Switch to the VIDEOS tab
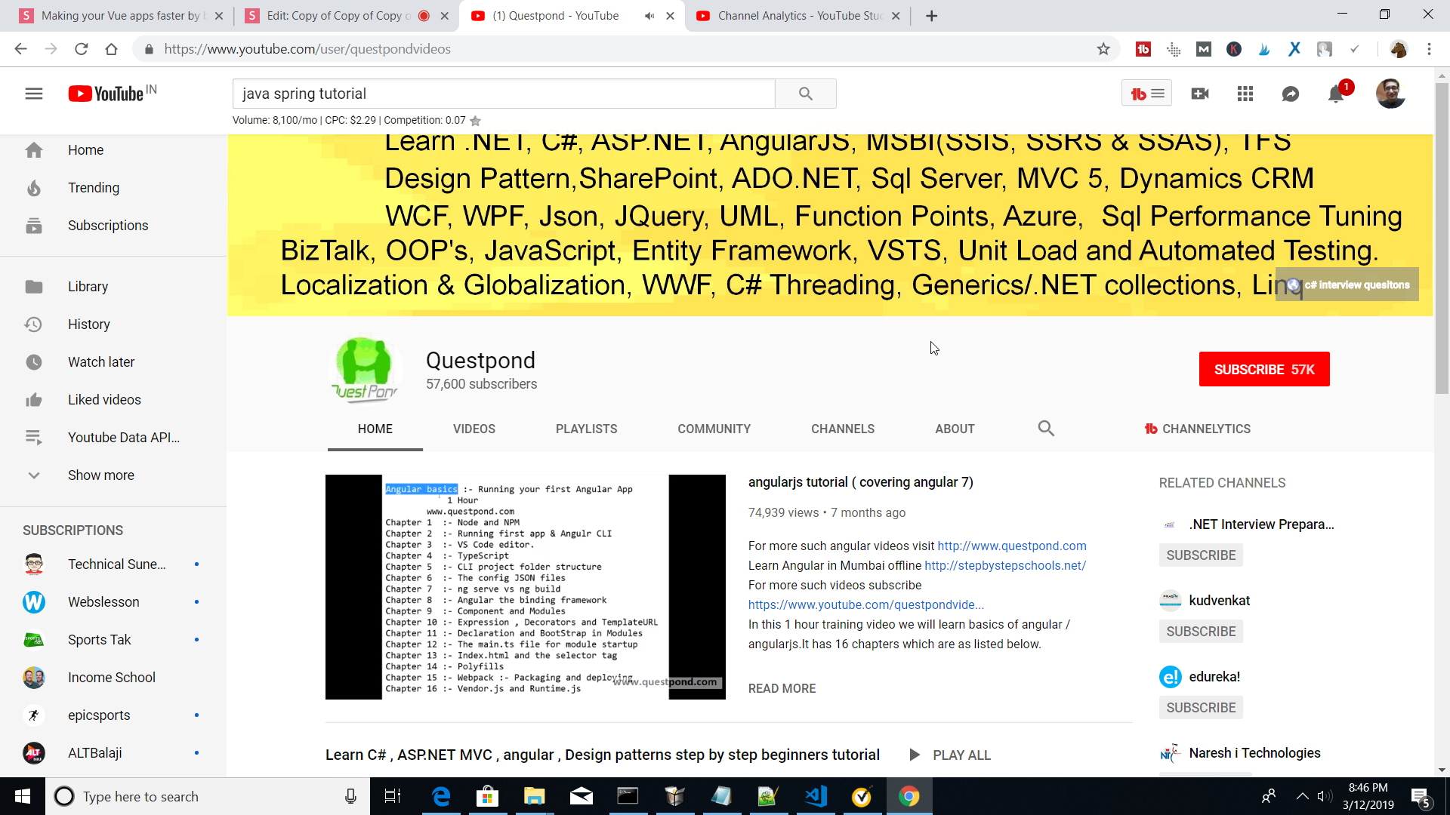 coord(474,429)
